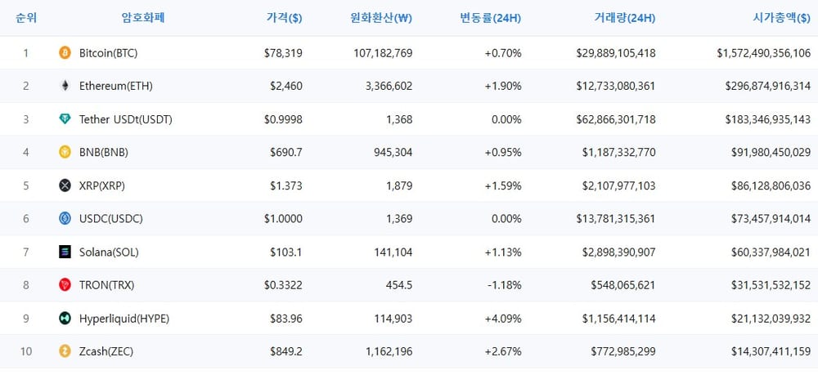Viewport: 818px width, 375px height.
Task: Click the Hyperliquid icon
Action: coord(65,319)
